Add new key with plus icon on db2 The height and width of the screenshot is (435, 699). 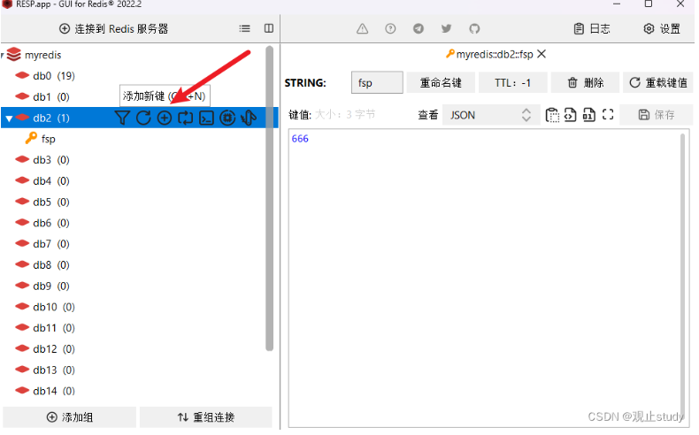[x=165, y=118]
